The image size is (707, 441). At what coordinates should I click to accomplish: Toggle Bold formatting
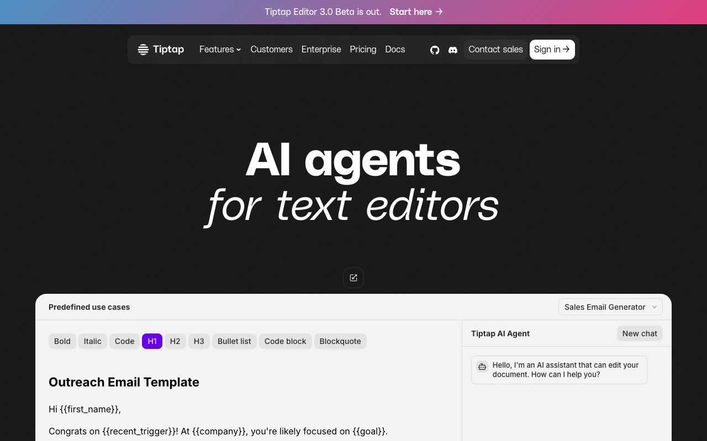(62, 341)
